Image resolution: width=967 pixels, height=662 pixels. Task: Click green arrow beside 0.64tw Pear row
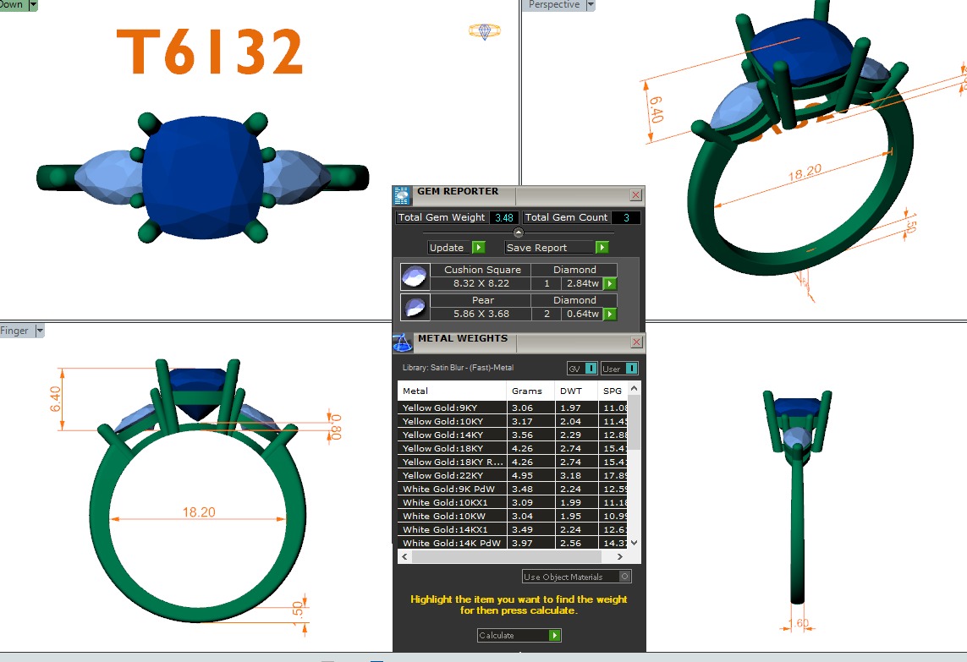[x=609, y=315]
